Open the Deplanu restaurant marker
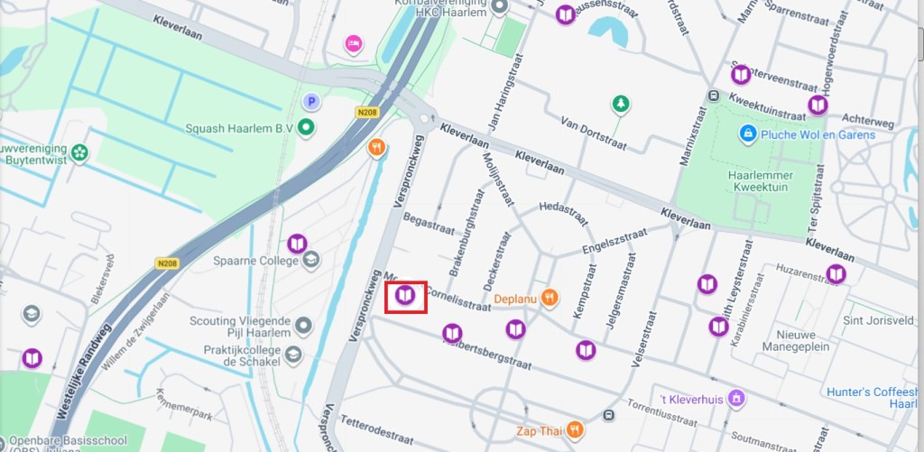The width and height of the screenshot is (924, 452). pyautogui.click(x=550, y=299)
